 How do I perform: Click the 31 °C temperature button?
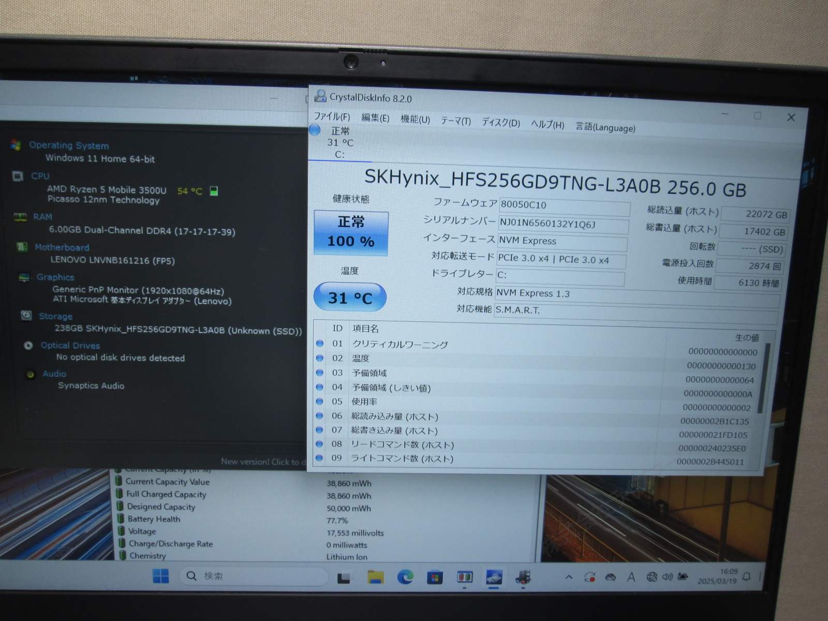[350, 298]
